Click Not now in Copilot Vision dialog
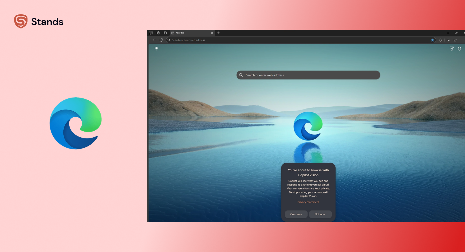 [x=320, y=214]
